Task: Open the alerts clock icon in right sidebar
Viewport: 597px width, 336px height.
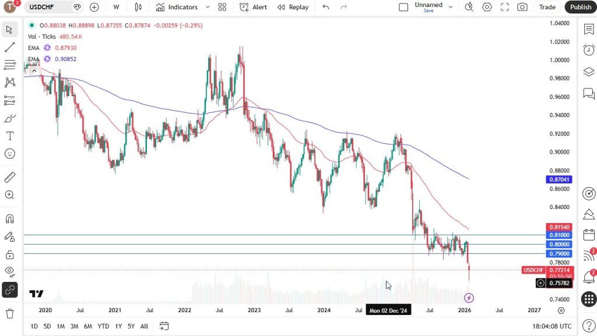Action: (x=589, y=50)
